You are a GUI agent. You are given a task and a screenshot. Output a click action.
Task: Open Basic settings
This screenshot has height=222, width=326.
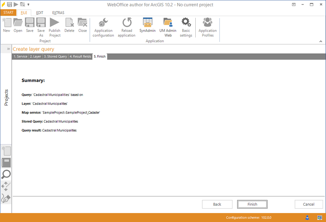(x=186, y=27)
